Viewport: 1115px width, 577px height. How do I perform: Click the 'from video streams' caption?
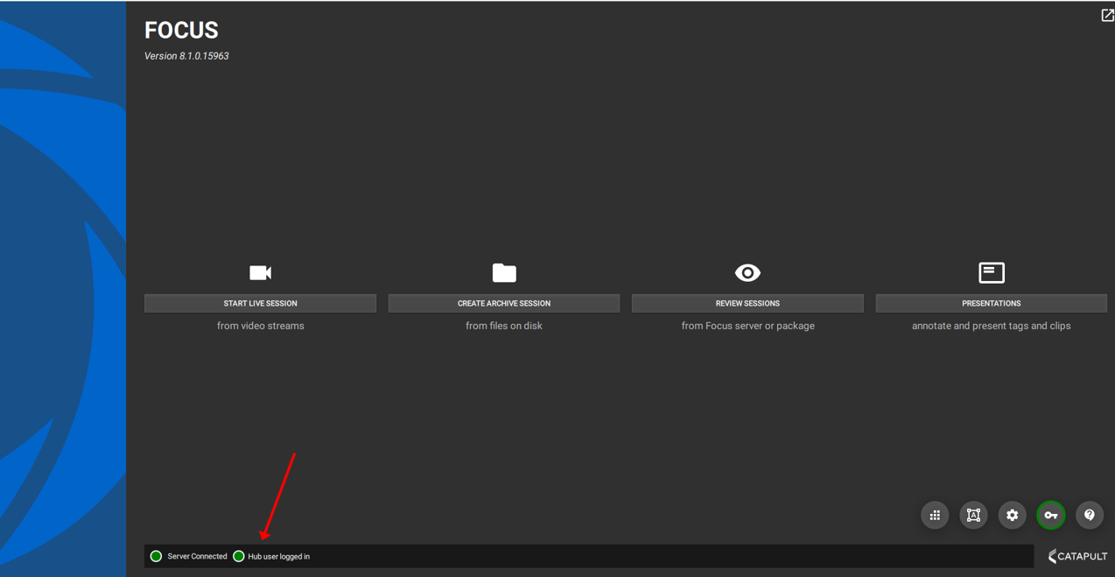click(x=260, y=326)
